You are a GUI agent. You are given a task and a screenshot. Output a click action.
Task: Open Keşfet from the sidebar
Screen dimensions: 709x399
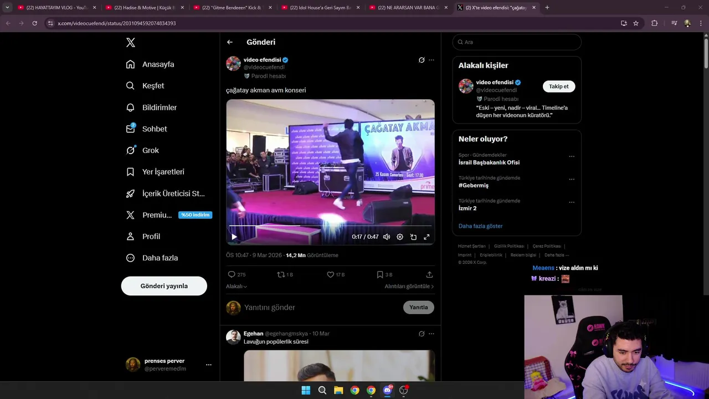(x=145, y=86)
